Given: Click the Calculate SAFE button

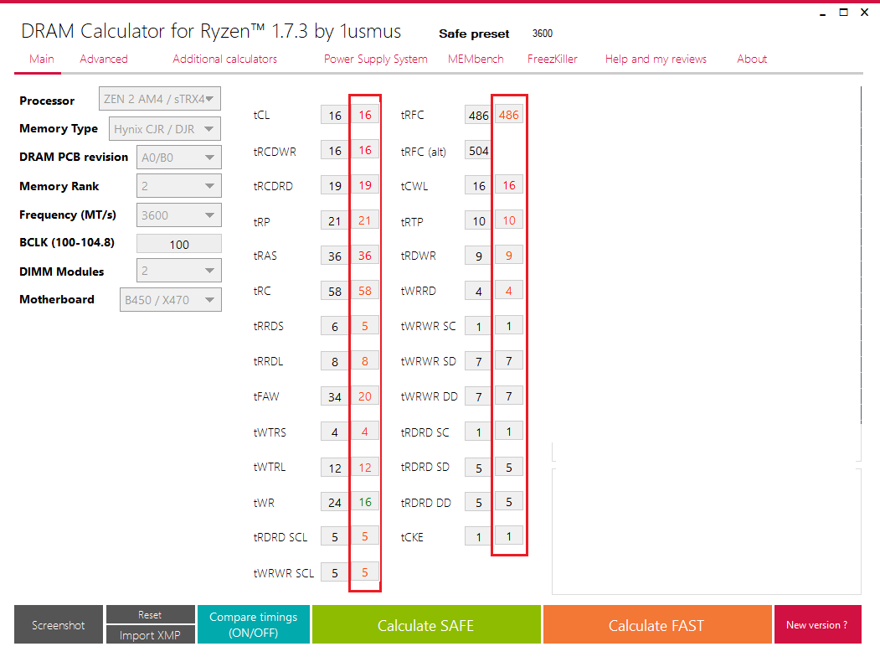Looking at the screenshot, I should click(x=426, y=624).
